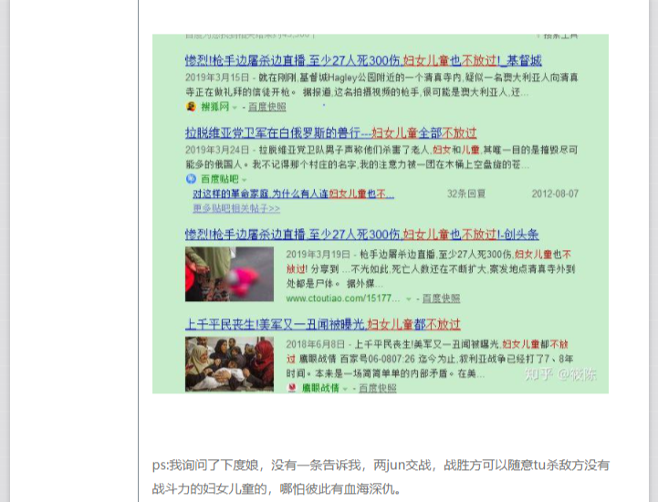The width and height of the screenshot is (658, 502).
Task: Open result 拉脱维亚党卫军在白俄罗斯的兽行
Action: [x=330, y=133]
